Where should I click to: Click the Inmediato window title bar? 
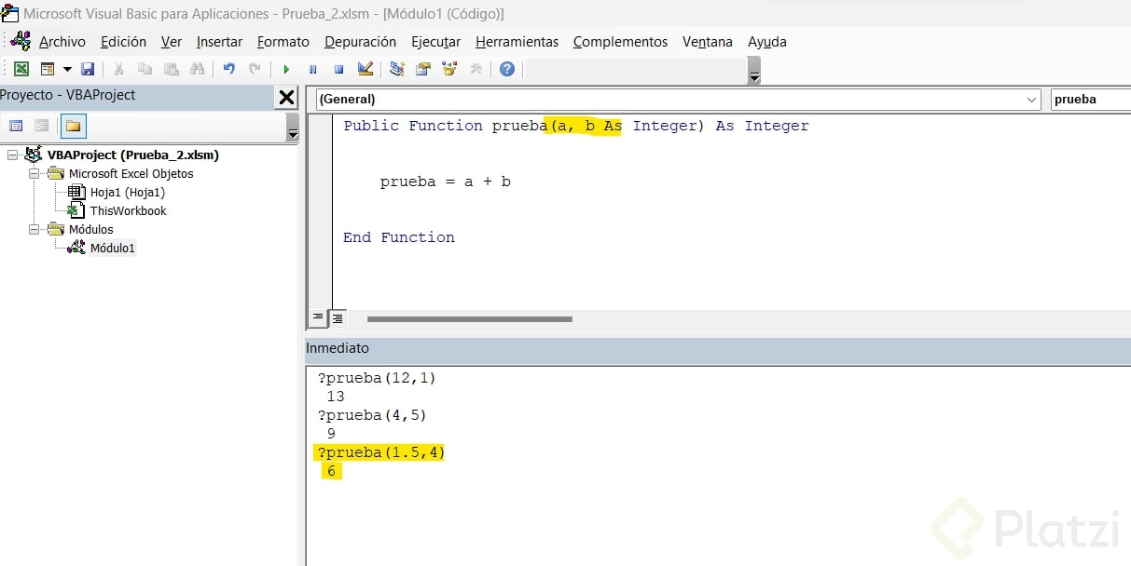coord(718,348)
